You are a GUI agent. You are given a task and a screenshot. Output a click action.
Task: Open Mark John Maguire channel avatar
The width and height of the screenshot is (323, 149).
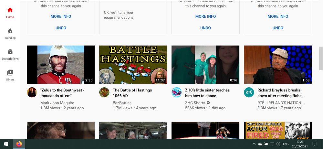click(x=32, y=92)
